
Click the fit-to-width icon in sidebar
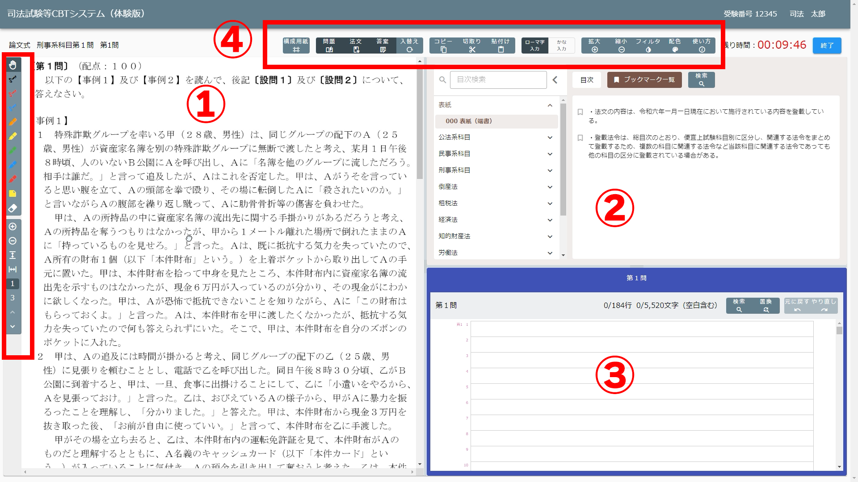(x=13, y=270)
